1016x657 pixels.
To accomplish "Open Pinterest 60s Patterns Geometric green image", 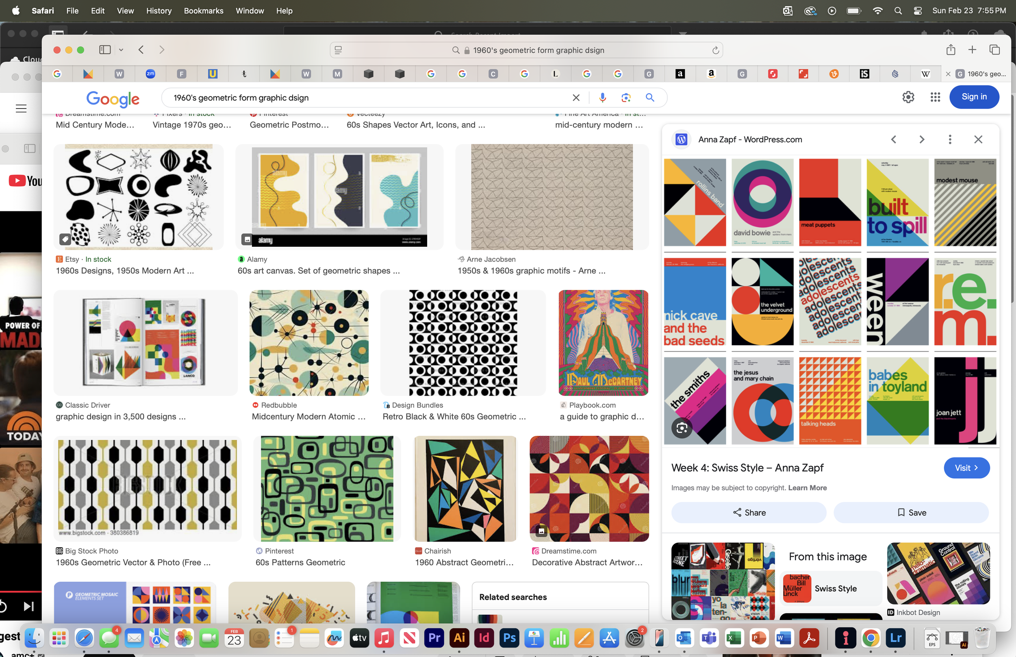I will point(327,489).
